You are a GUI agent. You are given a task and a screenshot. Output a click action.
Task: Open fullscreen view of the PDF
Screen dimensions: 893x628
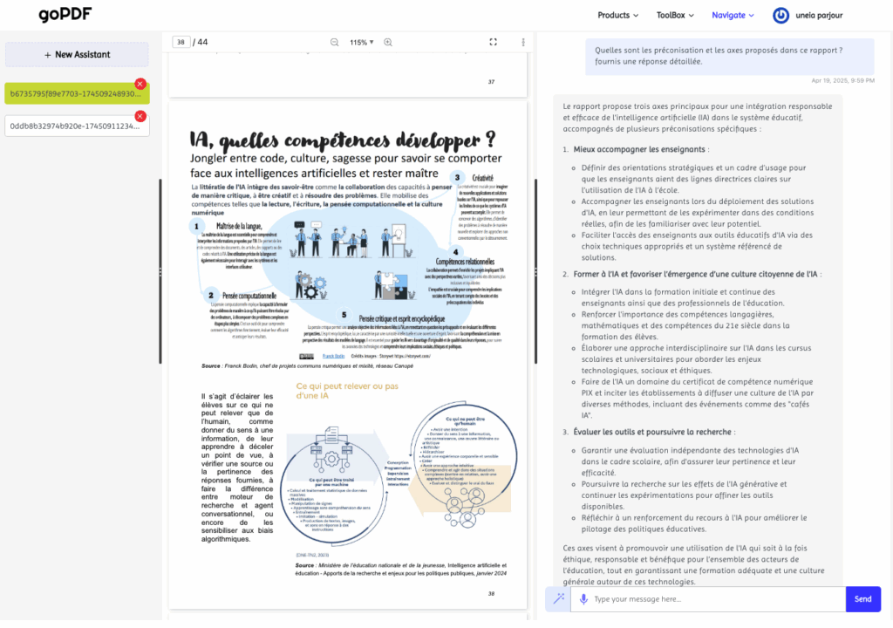coord(494,41)
